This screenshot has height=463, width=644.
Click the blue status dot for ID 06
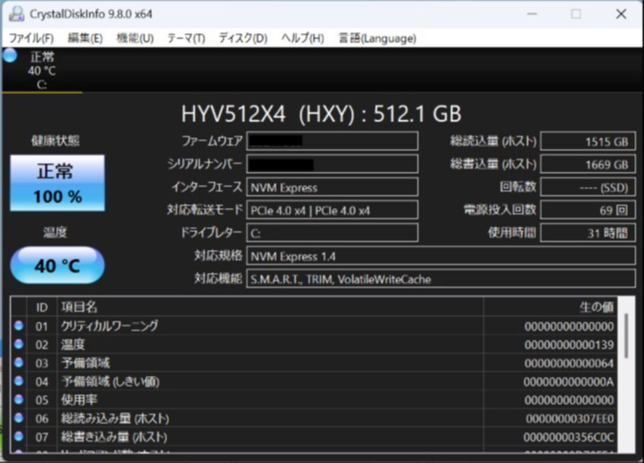[x=19, y=418]
